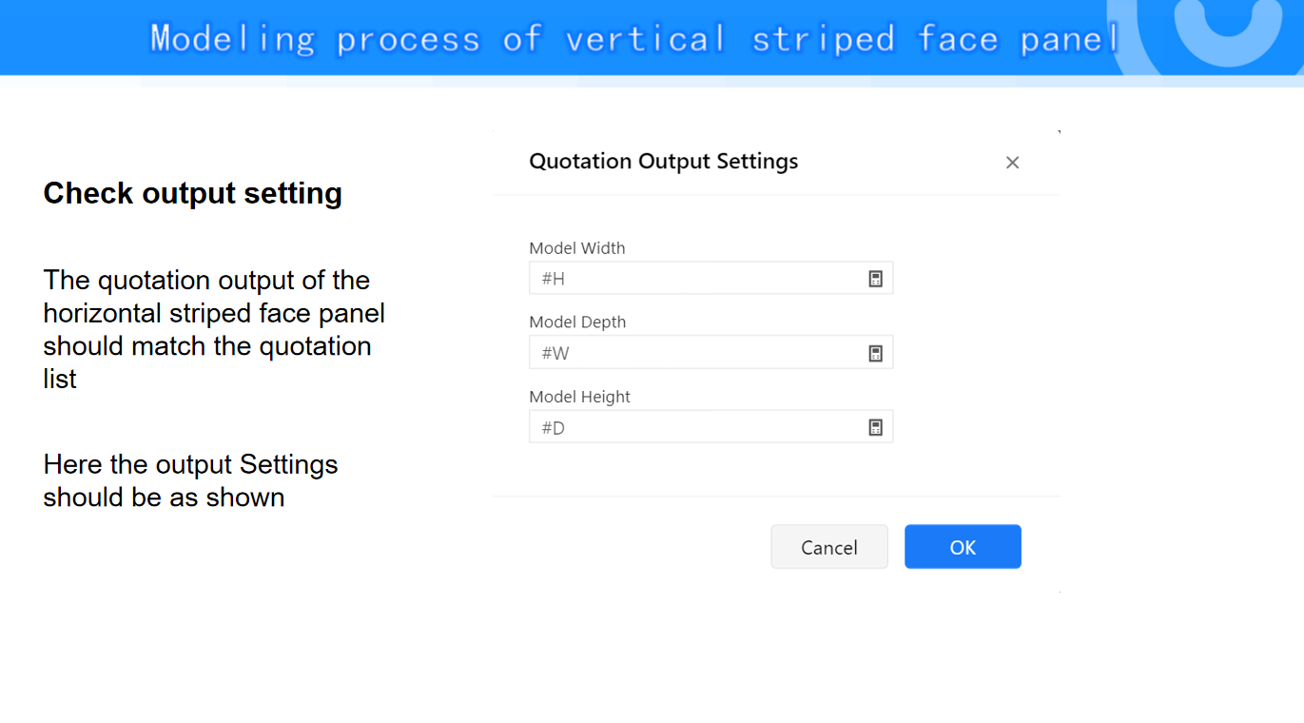Click the calculator icon beside #D value

(x=875, y=427)
